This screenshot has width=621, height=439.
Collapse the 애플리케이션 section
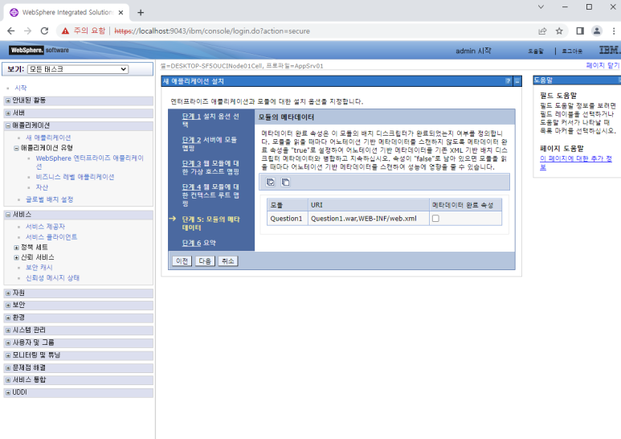(8, 125)
